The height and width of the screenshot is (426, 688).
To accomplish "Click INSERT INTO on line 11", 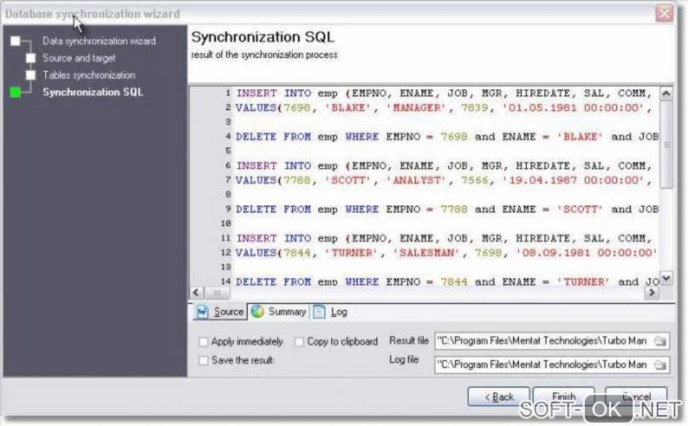I will click(274, 238).
